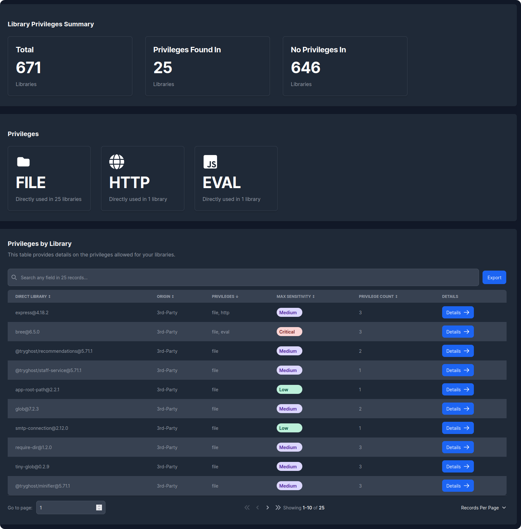Open Details for app-root-path@2.2.1
521x529 pixels.
point(458,389)
